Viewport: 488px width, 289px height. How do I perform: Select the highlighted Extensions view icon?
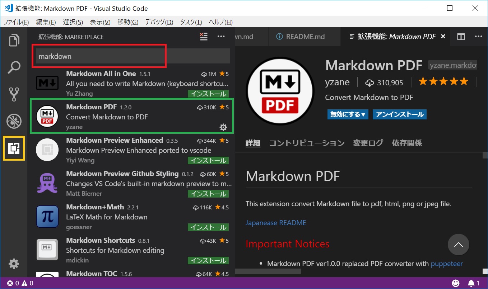(14, 148)
